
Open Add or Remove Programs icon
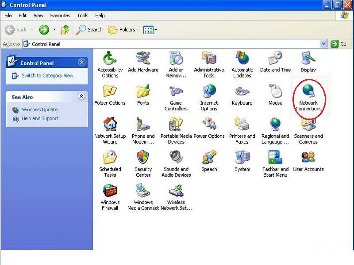point(176,58)
